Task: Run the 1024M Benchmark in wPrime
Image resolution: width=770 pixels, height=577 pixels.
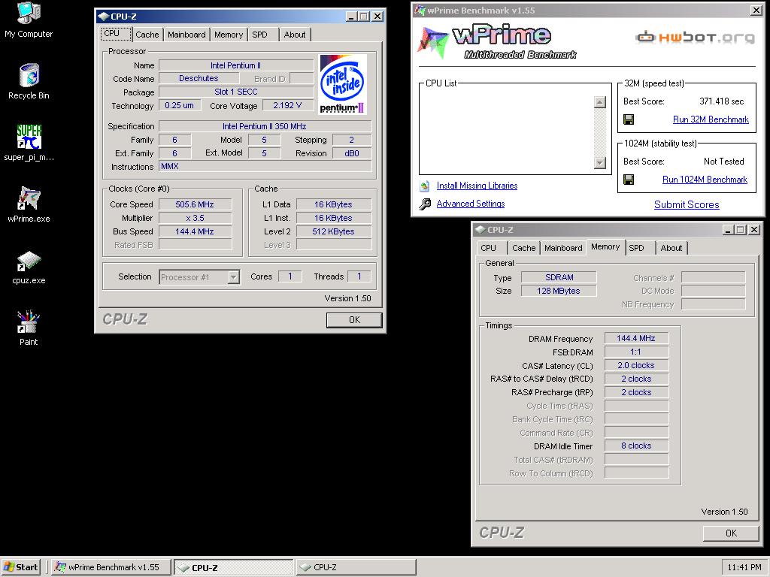Action: coord(705,180)
